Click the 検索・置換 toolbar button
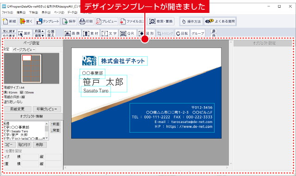The height and width of the screenshot is (176, 296). pyautogui.click(x=161, y=21)
